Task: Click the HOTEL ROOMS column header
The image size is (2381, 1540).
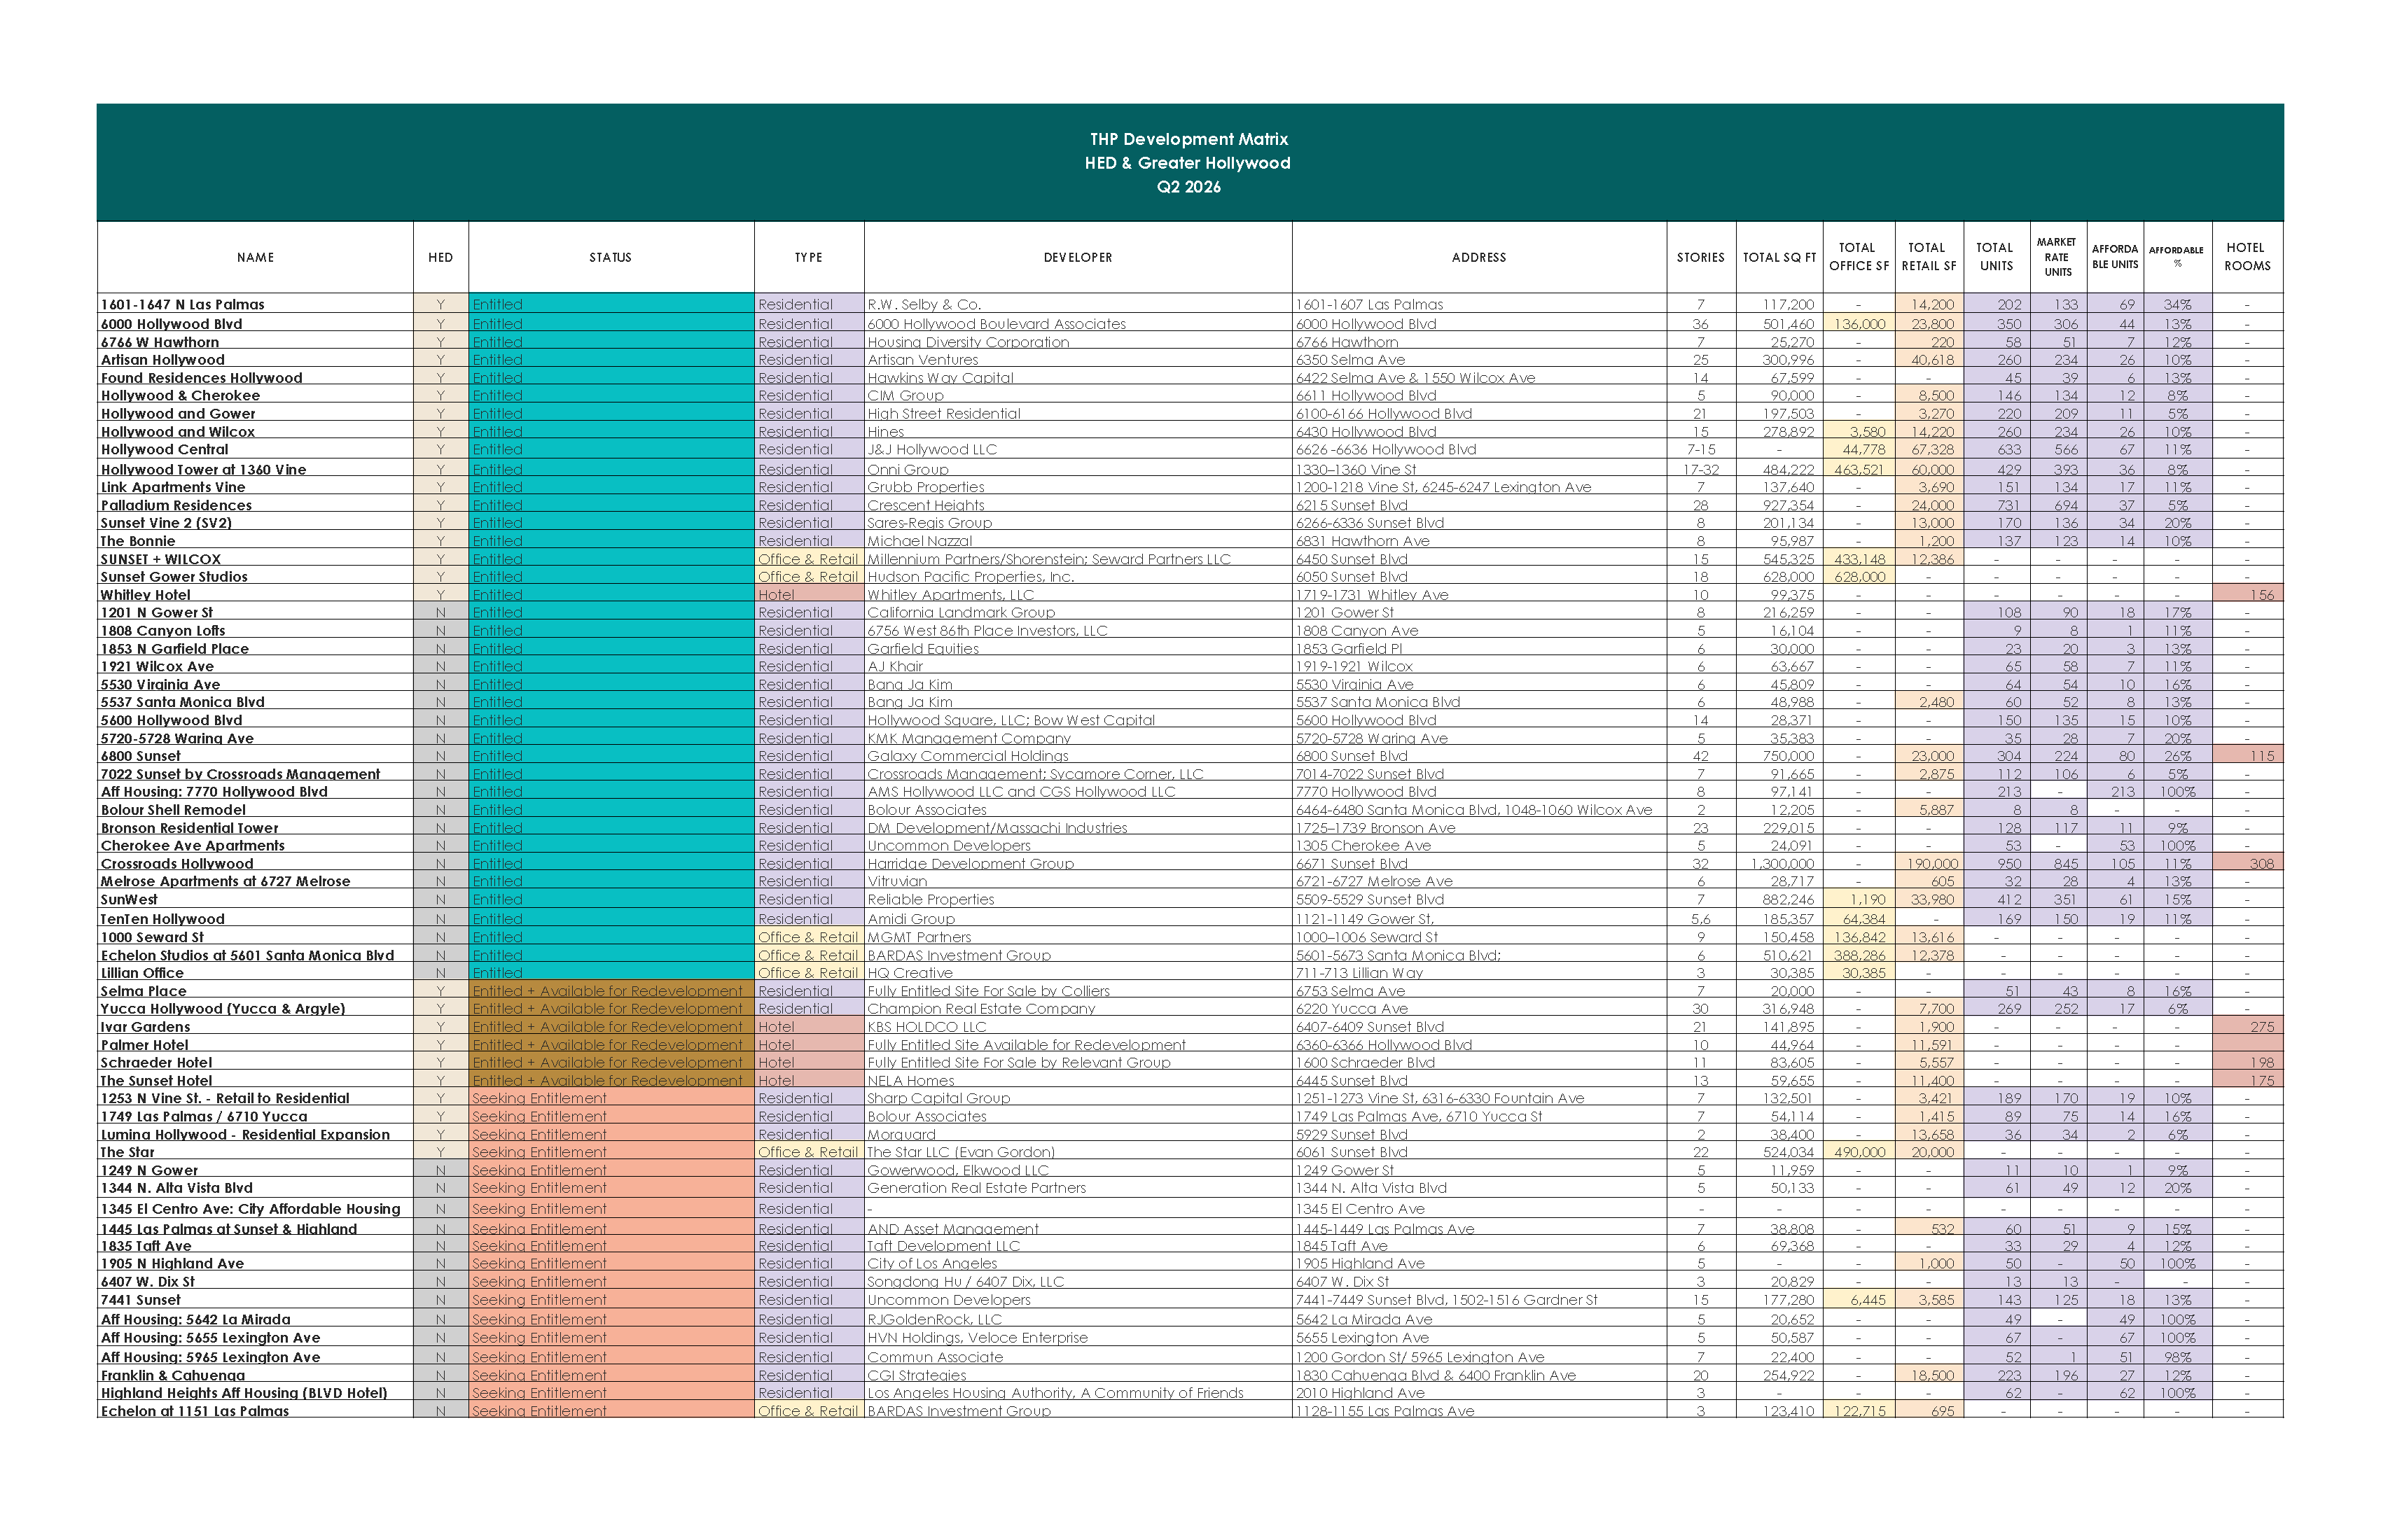Action: [x=2247, y=256]
